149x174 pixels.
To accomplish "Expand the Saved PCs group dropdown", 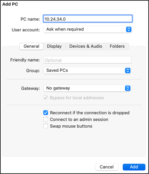I will click(x=87, y=71).
